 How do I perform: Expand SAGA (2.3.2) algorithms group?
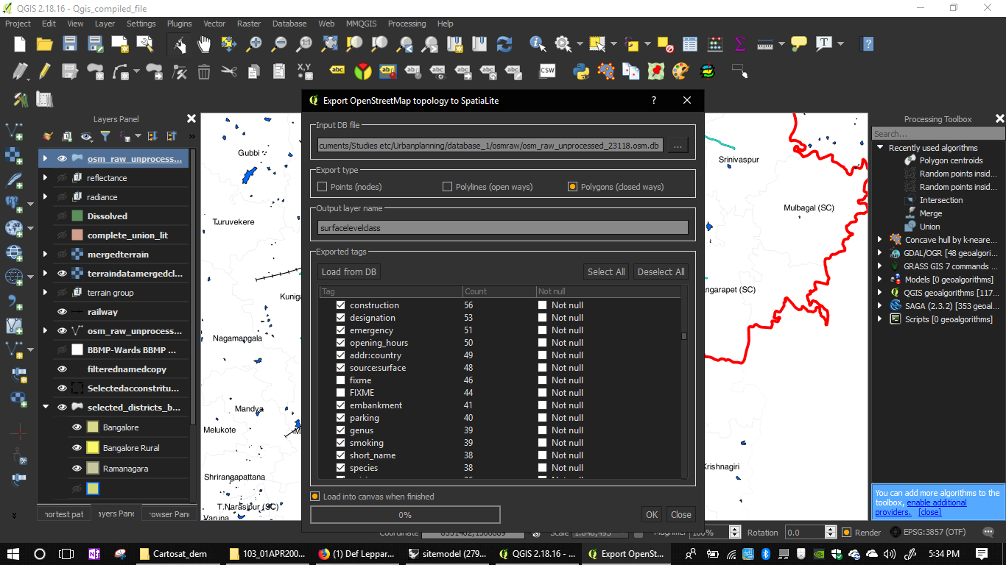pyautogui.click(x=879, y=306)
